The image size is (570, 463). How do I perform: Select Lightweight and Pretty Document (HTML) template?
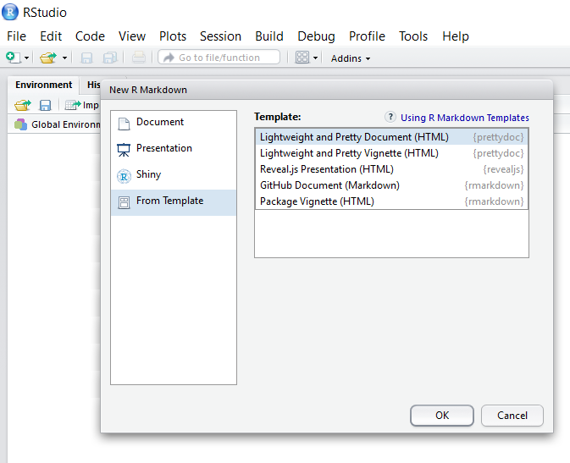[392, 137]
